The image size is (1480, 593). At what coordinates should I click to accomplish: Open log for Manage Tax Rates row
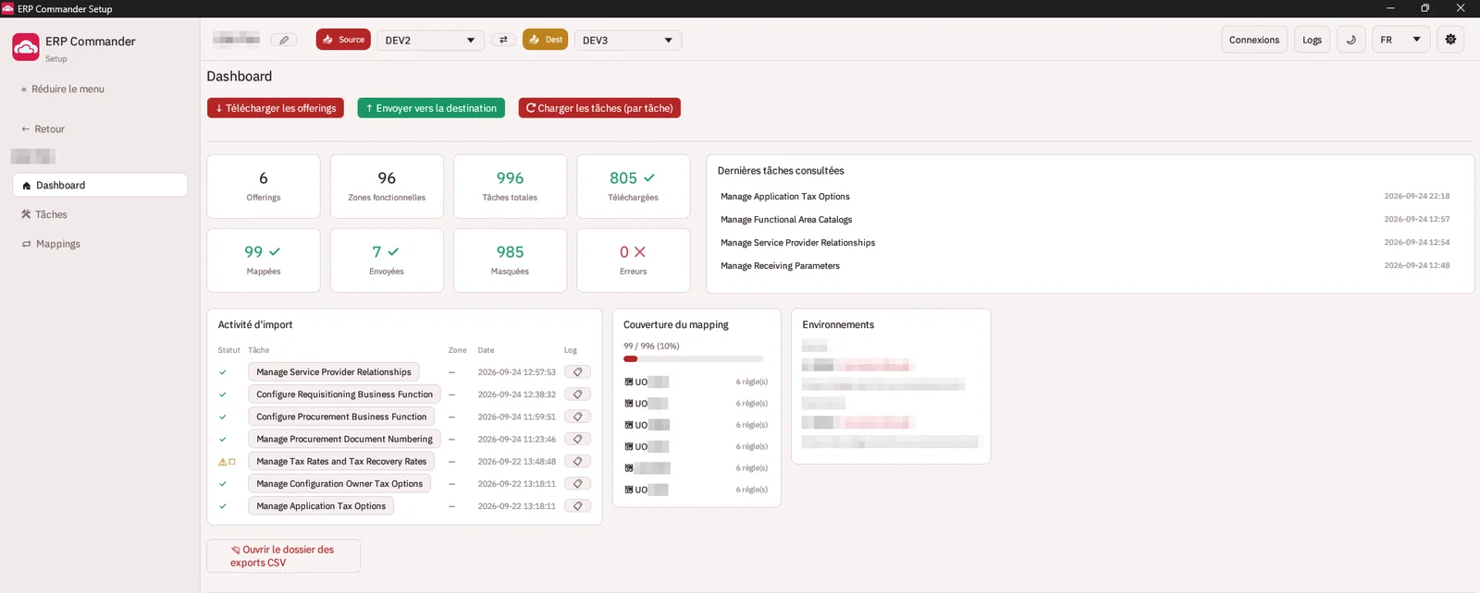click(x=577, y=461)
